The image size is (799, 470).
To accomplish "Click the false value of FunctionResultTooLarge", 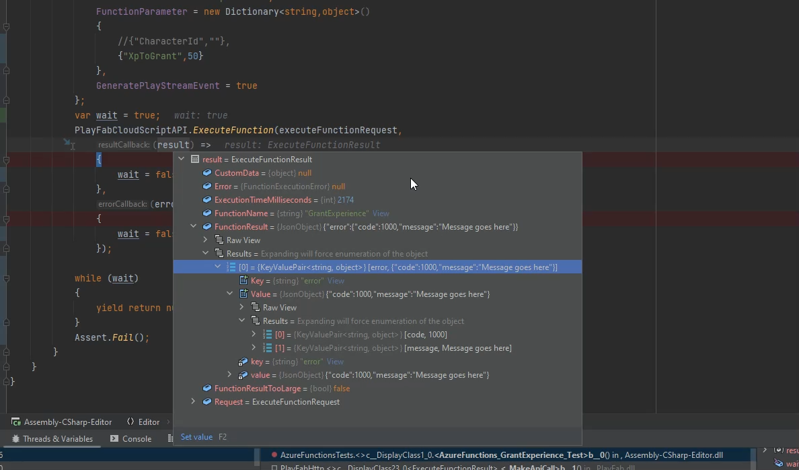I will [x=342, y=389].
